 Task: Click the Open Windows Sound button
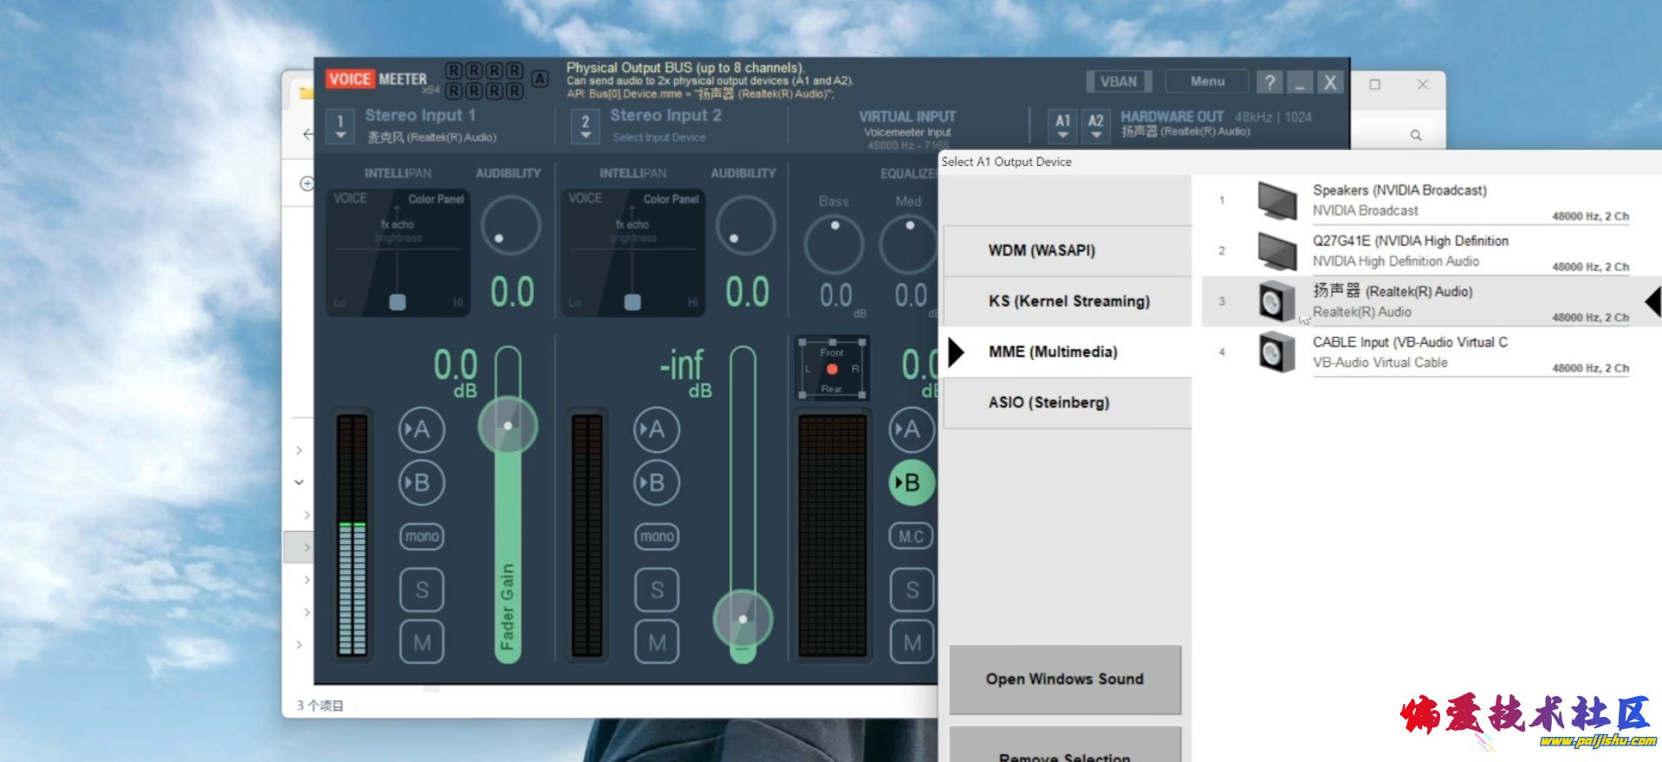tap(1064, 680)
